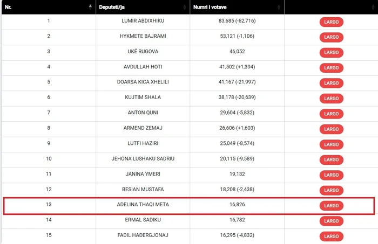
Task: Click Lumir Abdixhiku's vote count cell
Action: pyautogui.click(x=238, y=21)
